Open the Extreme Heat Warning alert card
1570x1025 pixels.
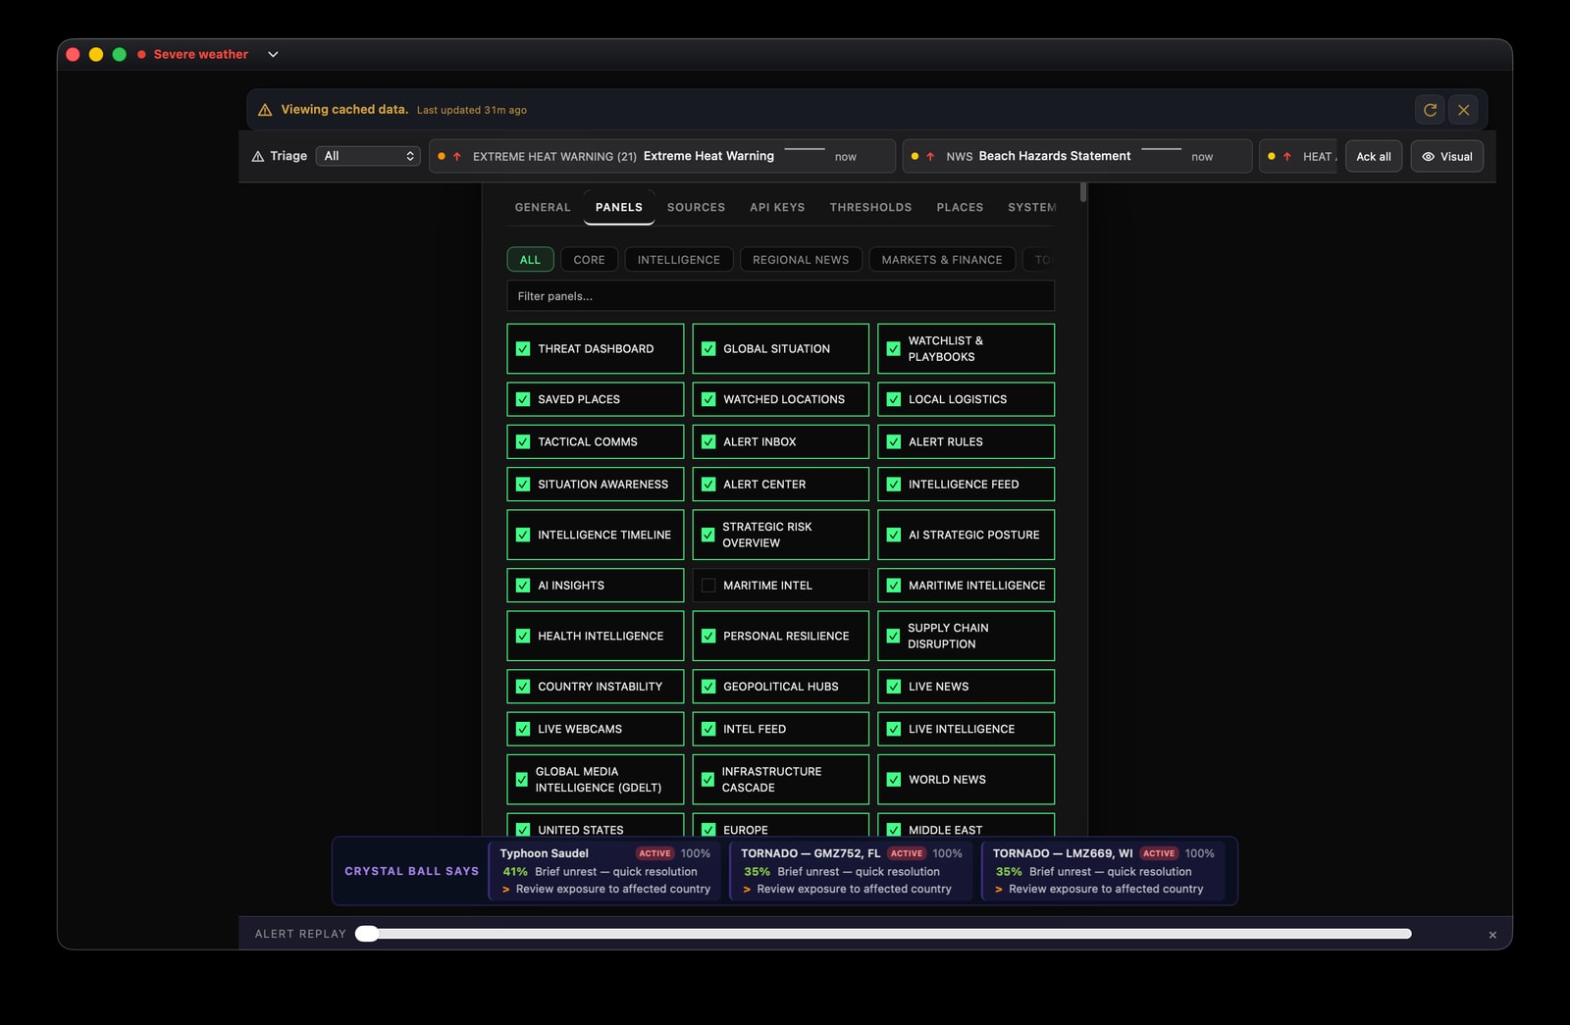[x=662, y=156]
